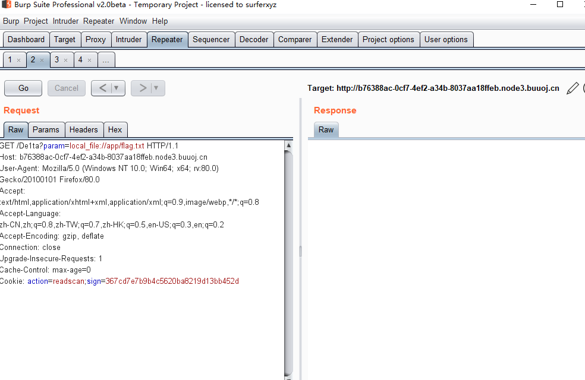The image size is (585, 380).
Task: Switch to the Proxy tab
Action: coord(96,40)
